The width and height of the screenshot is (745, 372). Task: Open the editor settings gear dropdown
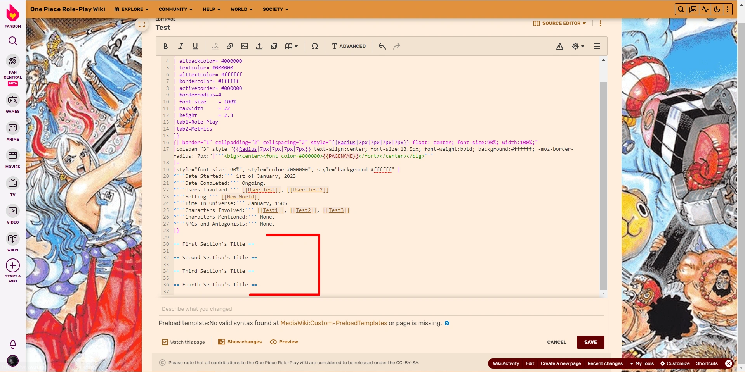578,46
